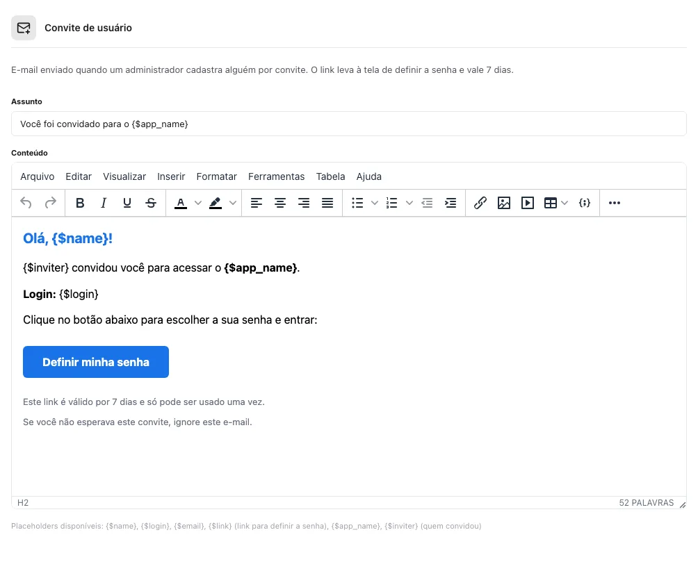698x562 pixels.
Task: Click the text 'Este link é válido por 7 dias'
Action: point(144,402)
